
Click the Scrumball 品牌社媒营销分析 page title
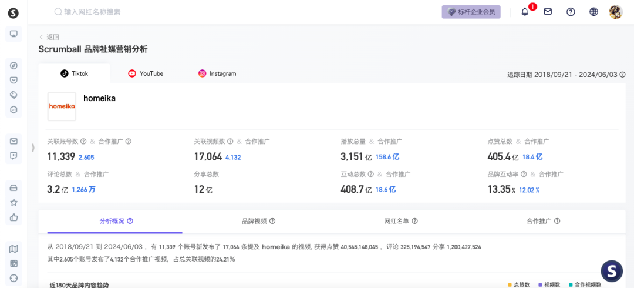coord(93,49)
